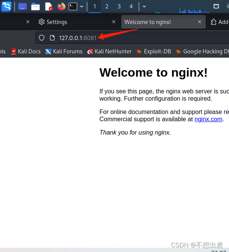Open the CPU usage graph monitor

[182, 10]
